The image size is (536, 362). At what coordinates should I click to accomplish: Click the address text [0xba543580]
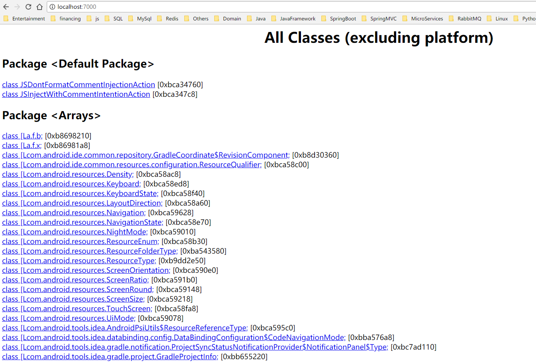click(203, 251)
